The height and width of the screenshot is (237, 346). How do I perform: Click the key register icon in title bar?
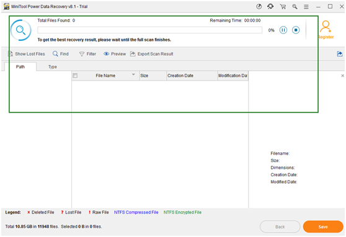pos(295,7)
